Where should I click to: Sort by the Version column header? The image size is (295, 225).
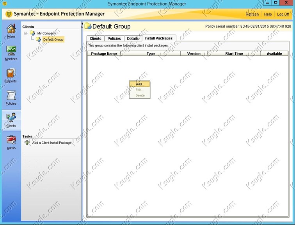(194, 54)
